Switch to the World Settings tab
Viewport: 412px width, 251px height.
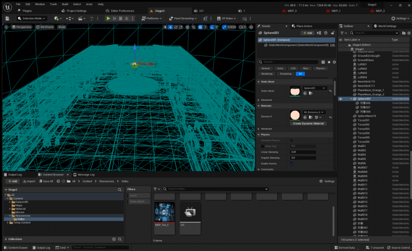[x=385, y=26]
